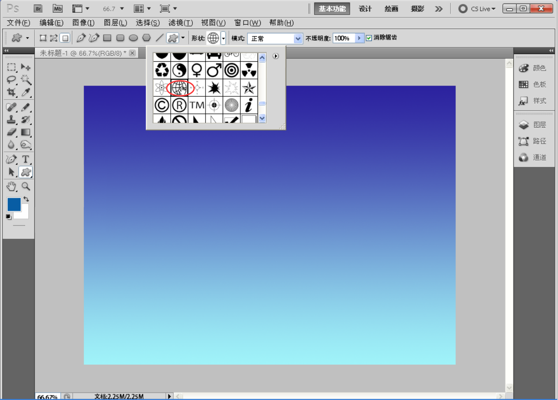Open the shape picker flyout menu arrow
The height and width of the screenshot is (400, 558).
pos(276,56)
